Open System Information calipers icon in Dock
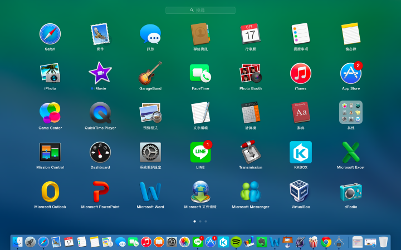 [339, 242]
